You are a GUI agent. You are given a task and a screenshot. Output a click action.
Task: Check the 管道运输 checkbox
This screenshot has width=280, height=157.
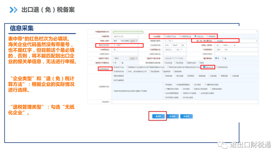[220, 76]
